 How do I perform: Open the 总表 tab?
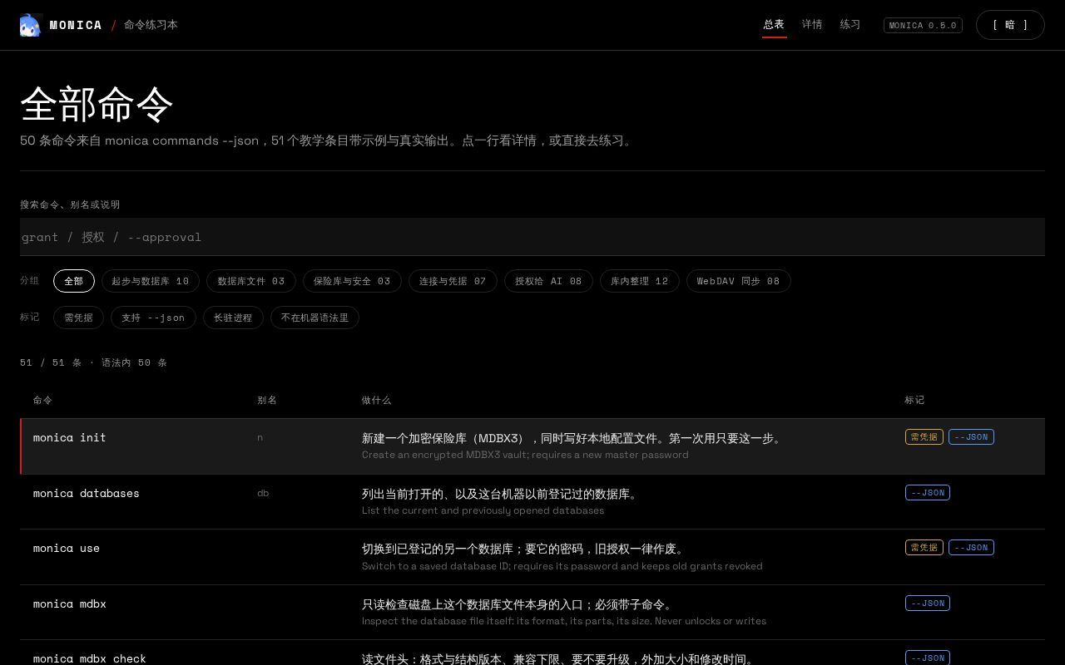(x=774, y=25)
